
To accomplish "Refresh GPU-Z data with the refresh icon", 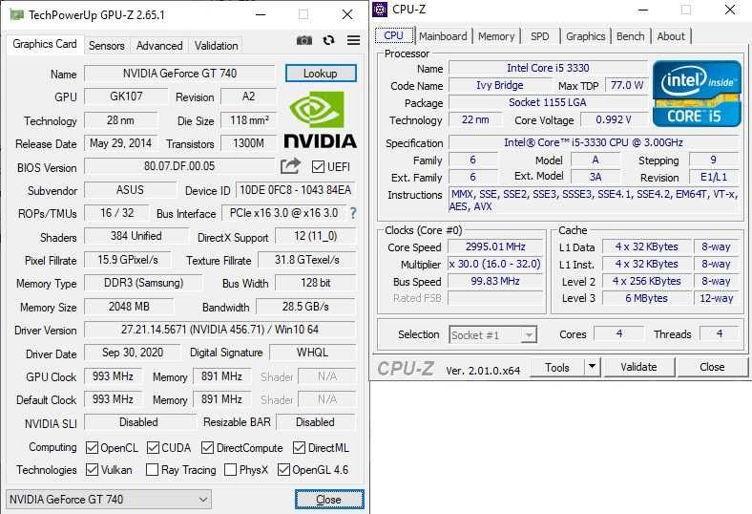I will click(328, 40).
